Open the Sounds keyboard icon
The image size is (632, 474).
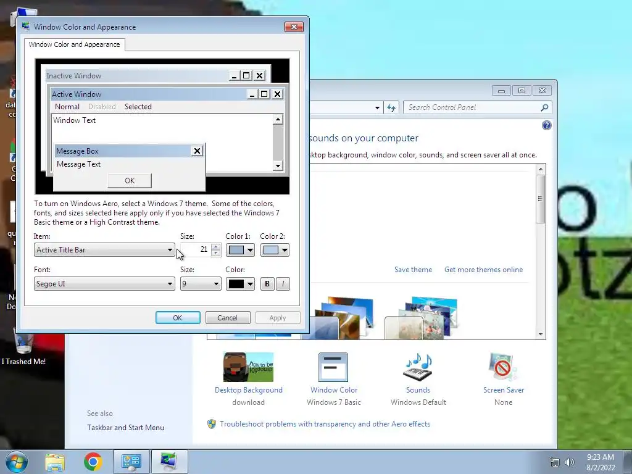point(418,367)
